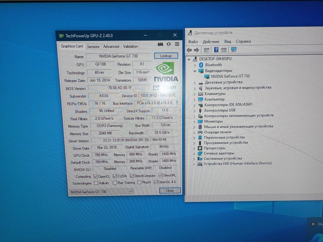
Task: Click the Звуковые устройства speaker icon
Action: pyautogui.click(x=200, y=88)
